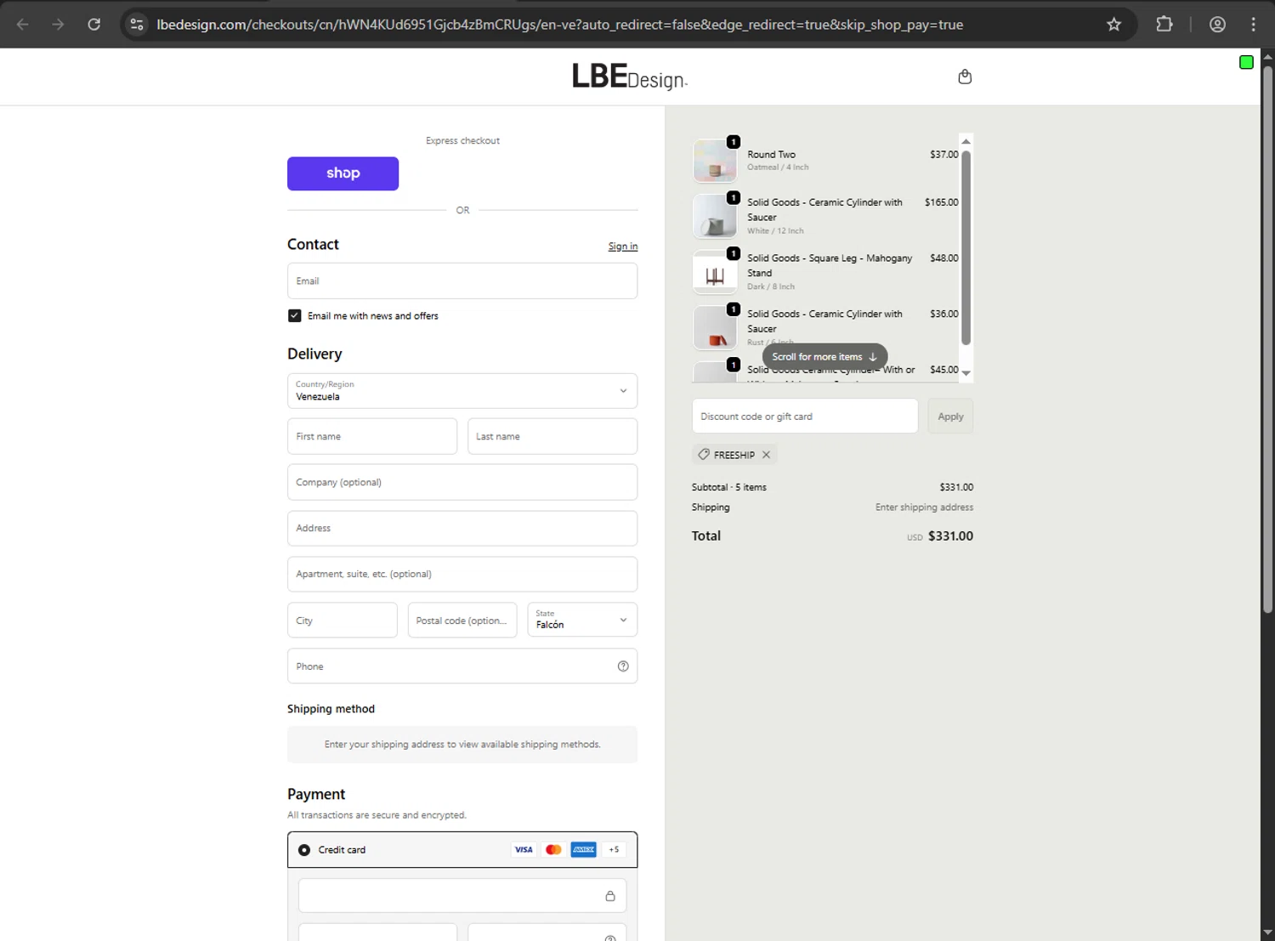Image resolution: width=1275 pixels, height=941 pixels.
Task: Click the Mahogany Stand product thumbnail
Action: (715, 272)
